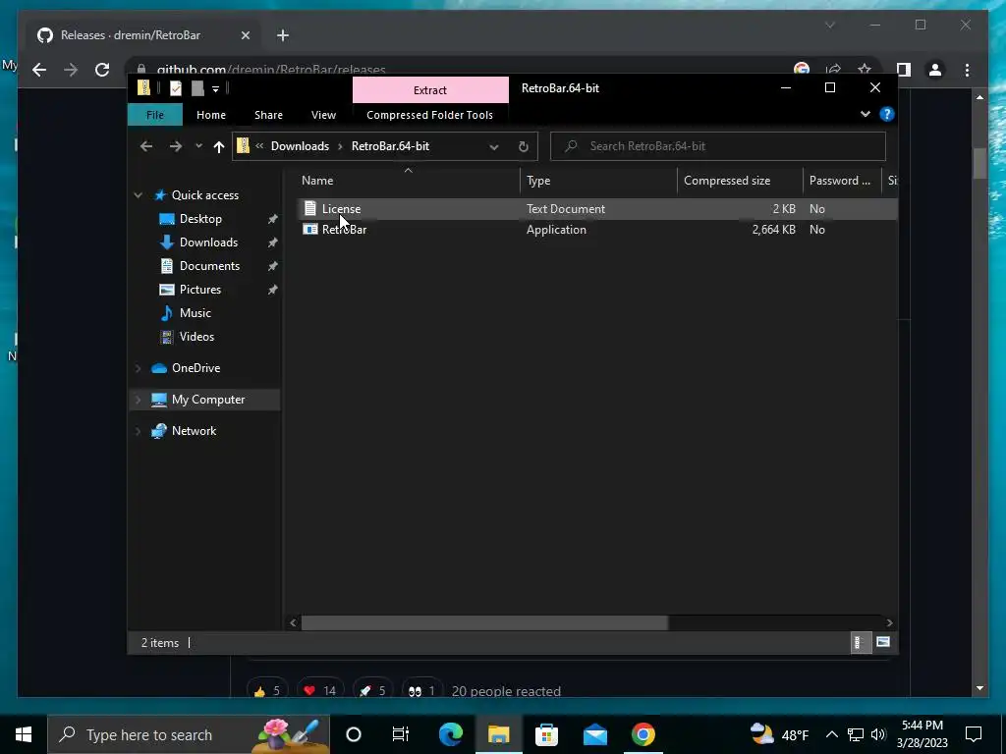Click the horizontal scrollbar in file list

pyautogui.click(x=484, y=622)
